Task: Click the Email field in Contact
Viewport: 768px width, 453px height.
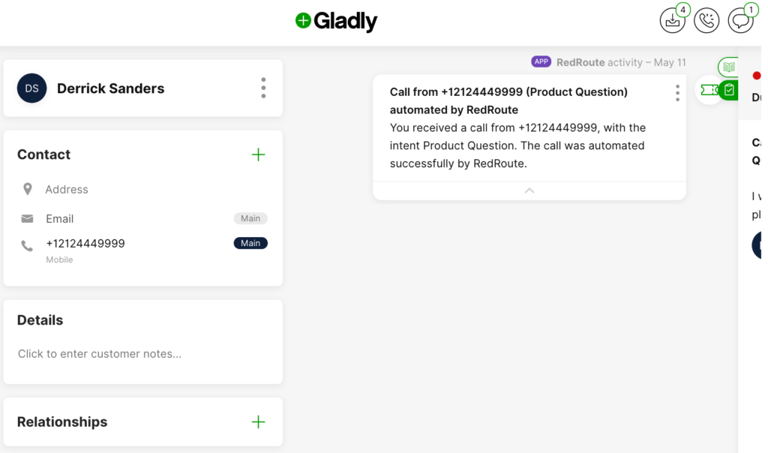Action: 60,219
